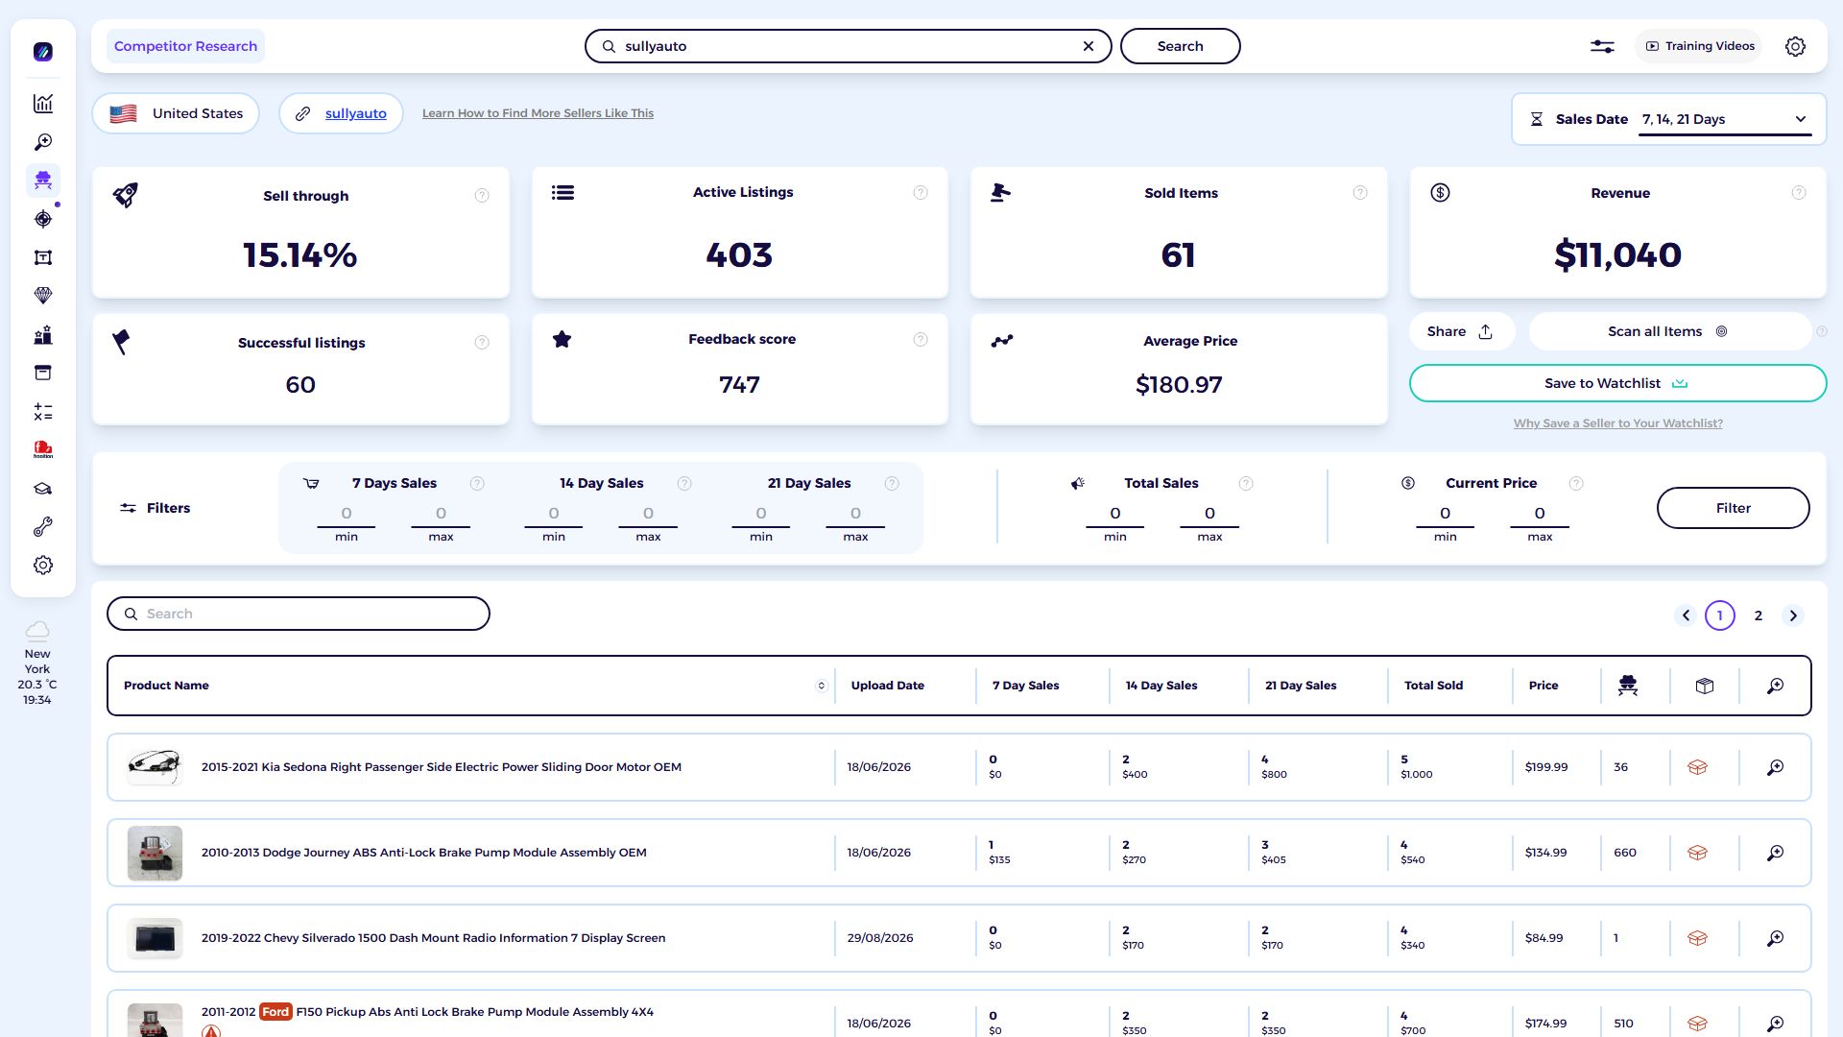Open the calculator icon in sidebar

click(43, 412)
